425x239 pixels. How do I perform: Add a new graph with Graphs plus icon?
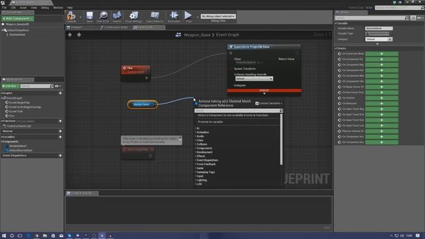point(60,93)
